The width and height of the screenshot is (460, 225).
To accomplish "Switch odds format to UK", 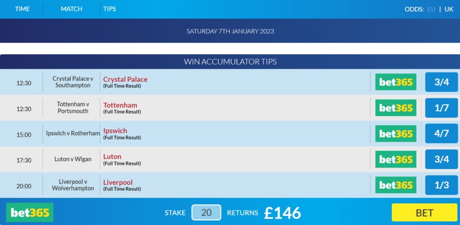I will (449, 9).
